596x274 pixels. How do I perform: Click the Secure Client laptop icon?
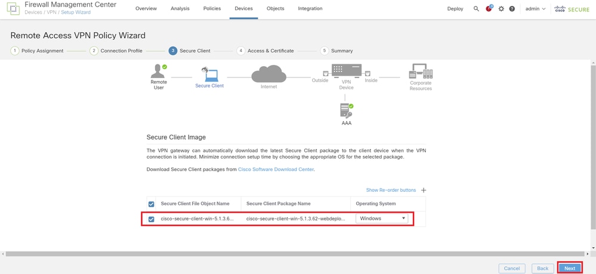pyautogui.click(x=210, y=74)
